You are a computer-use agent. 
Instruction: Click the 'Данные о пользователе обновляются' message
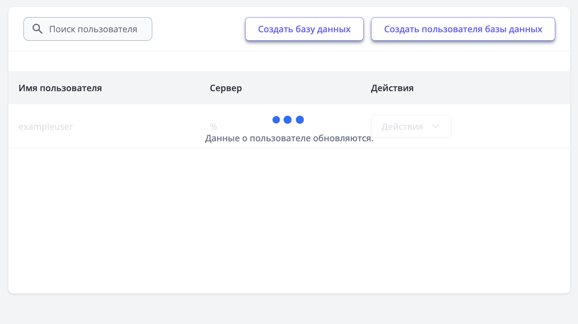[x=289, y=139]
